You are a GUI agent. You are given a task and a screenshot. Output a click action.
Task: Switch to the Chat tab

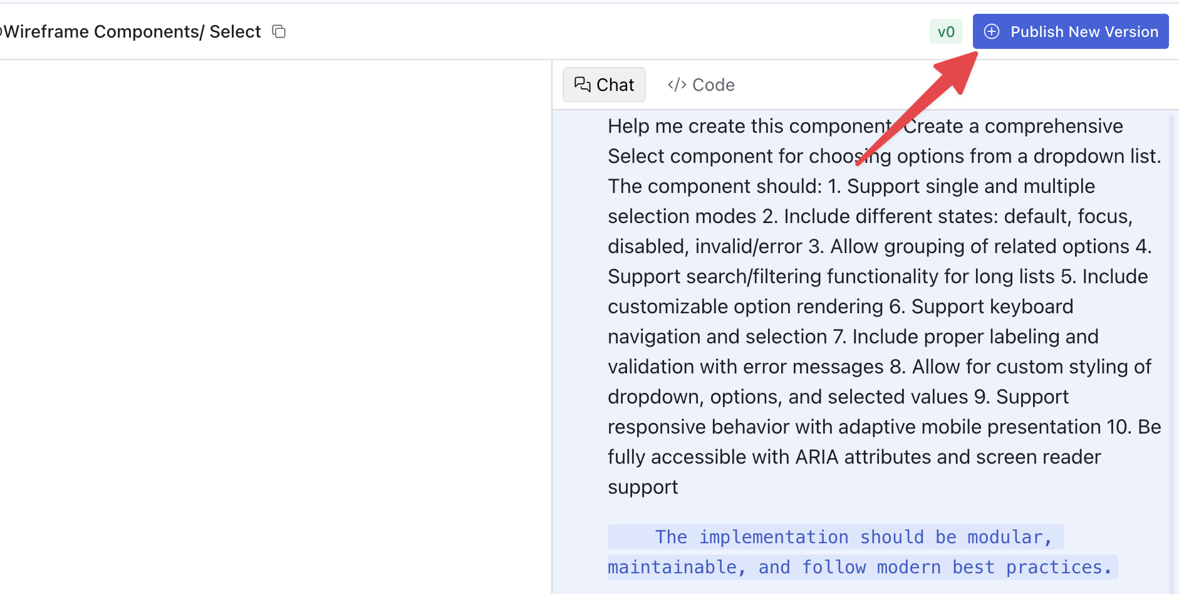604,85
